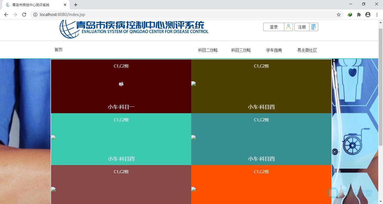Click the C1,C2照 label in dark teal card

coord(261,120)
